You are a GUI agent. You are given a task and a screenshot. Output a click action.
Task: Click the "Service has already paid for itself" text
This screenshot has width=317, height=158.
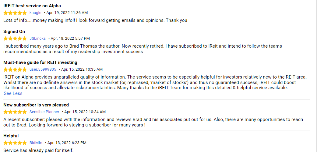coord(38,150)
